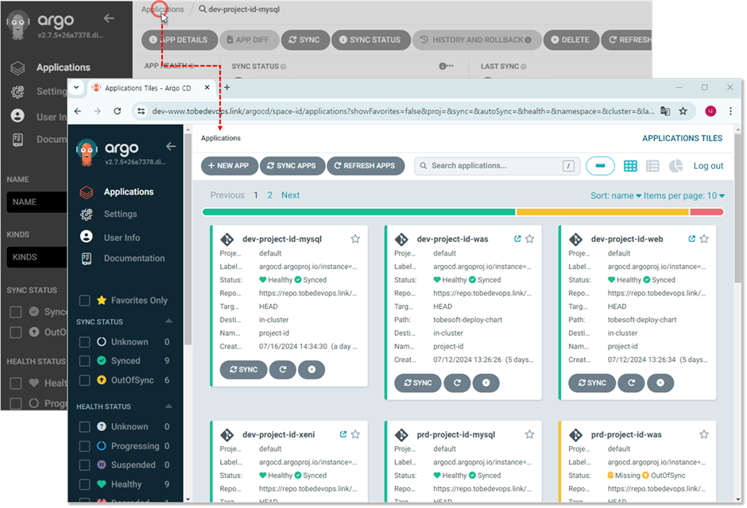Open the browser tab search dropdown
747x508 pixels.
click(x=76, y=87)
